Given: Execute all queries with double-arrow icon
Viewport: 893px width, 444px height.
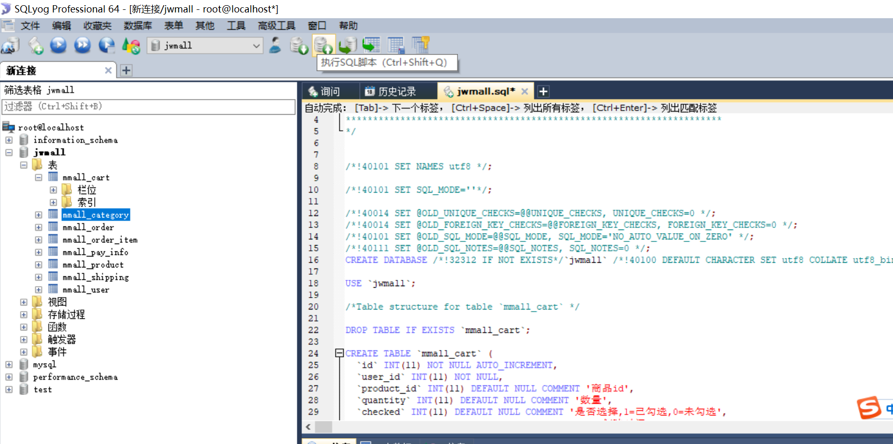Looking at the screenshot, I should pyautogui.click(x=82, y=45).
